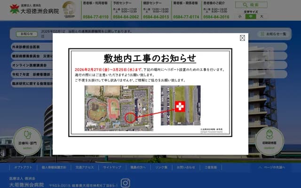Set text size to 中

pyautogui.click(x=251, y=16)
